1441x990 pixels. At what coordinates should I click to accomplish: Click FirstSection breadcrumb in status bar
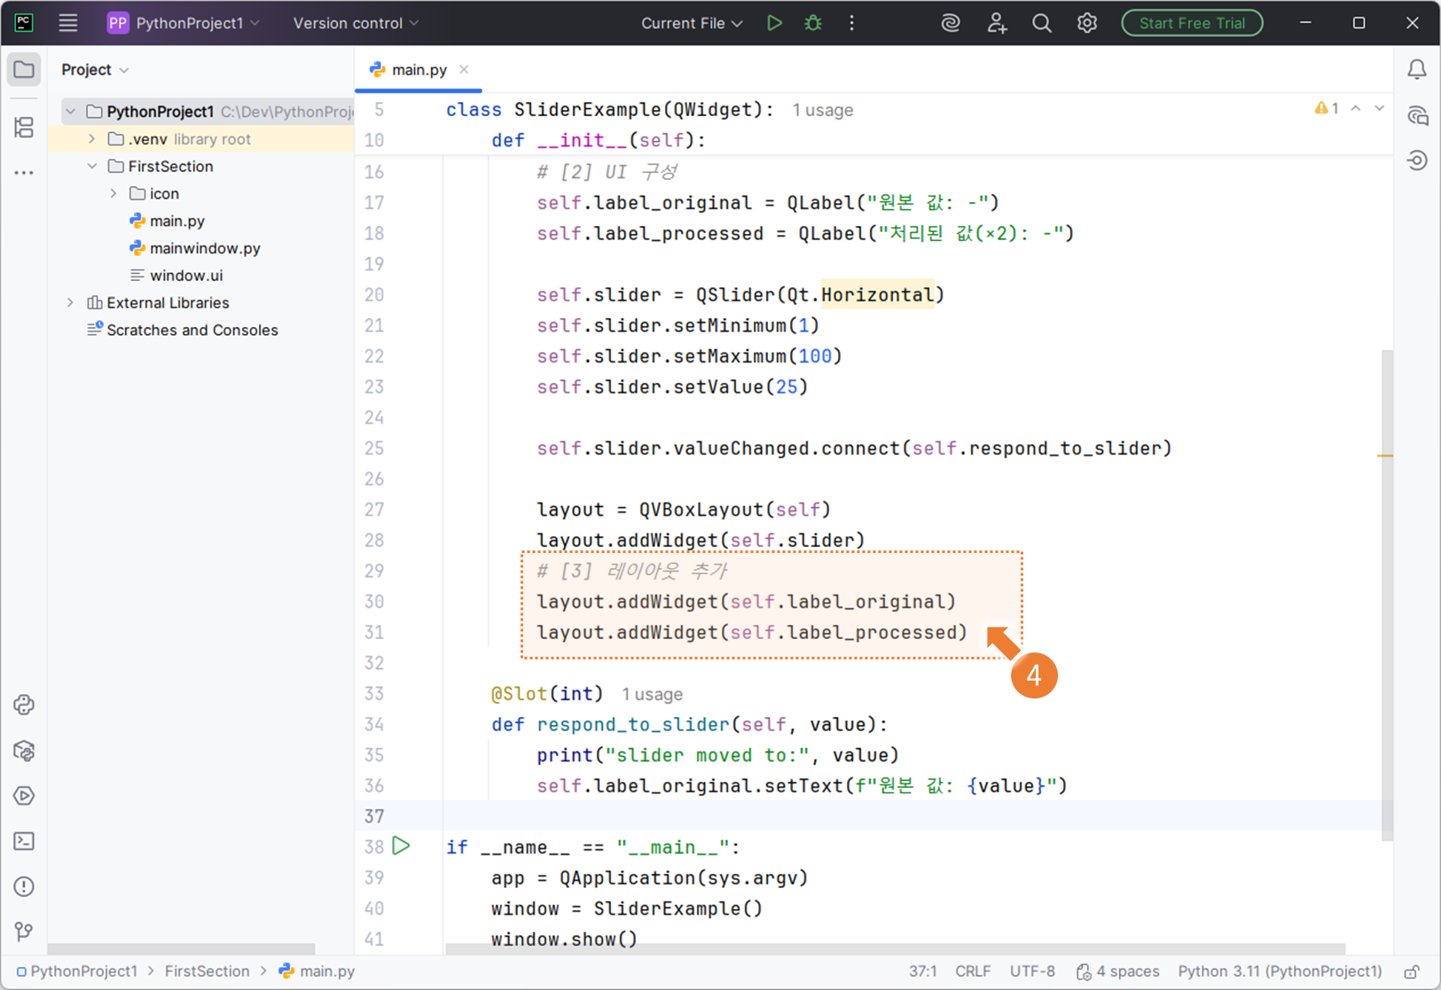pyautogui.click(x=208, y=971)
